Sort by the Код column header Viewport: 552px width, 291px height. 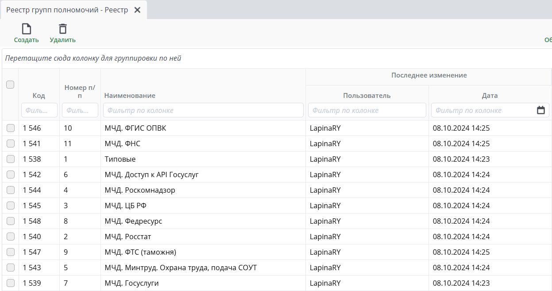[x=39, y=96]
